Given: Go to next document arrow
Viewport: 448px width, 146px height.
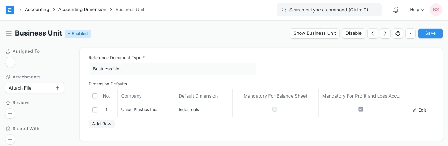Looking at the screenshot, I should [385, 33].
